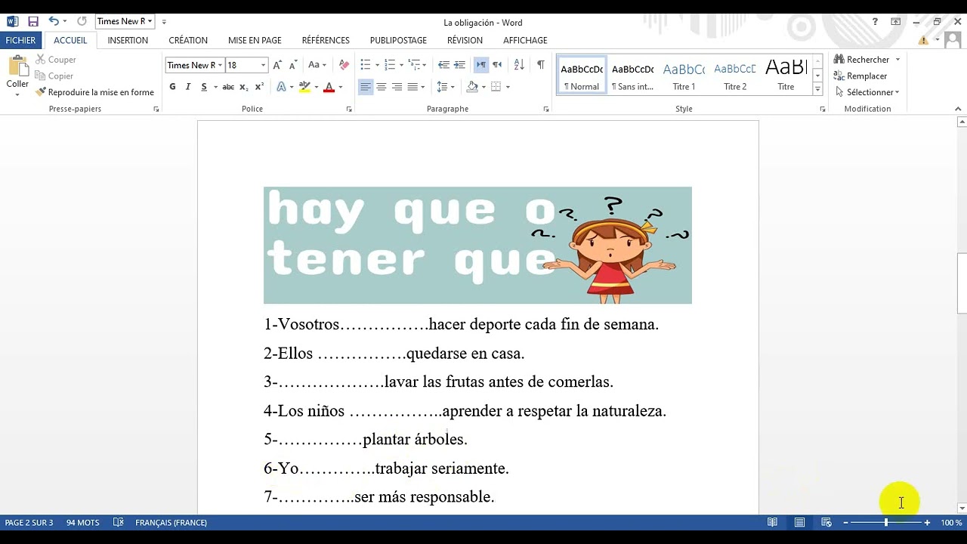Open the font size dropdown

click(263, 65)
